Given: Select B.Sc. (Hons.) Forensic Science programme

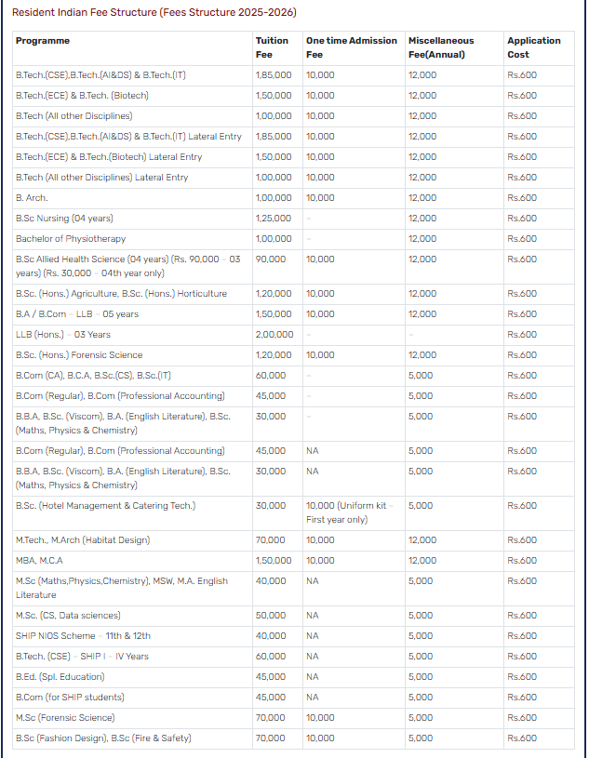Looking at the screenshot, I should 79,355.
